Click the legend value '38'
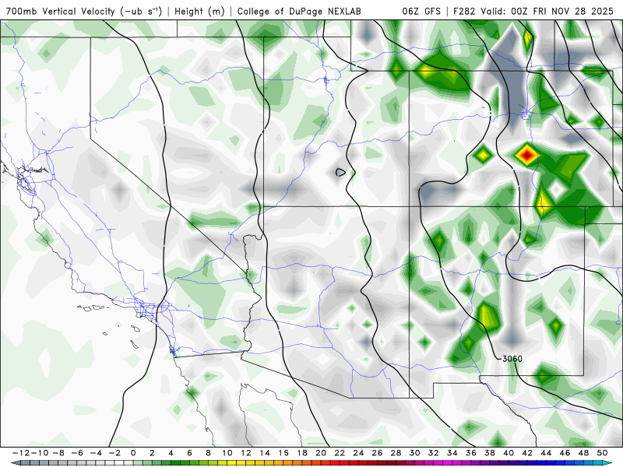The width and height of the screenshot is (623, 467). pos(490,453)
